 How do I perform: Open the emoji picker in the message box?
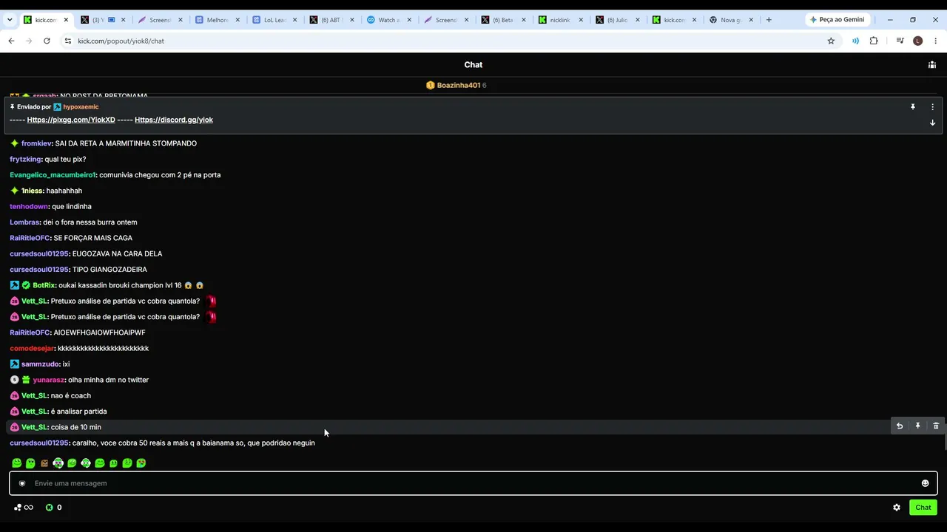tap(925, 483)
